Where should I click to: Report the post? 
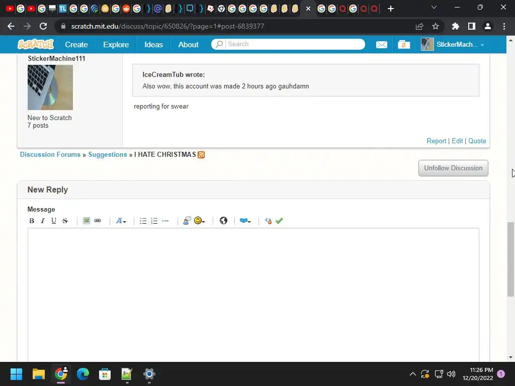click(x=436, y=141)
